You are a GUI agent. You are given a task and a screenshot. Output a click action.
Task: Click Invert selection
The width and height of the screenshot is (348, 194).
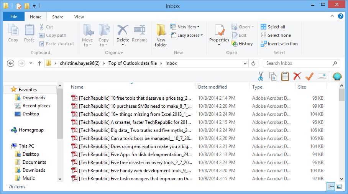(279, 44)
